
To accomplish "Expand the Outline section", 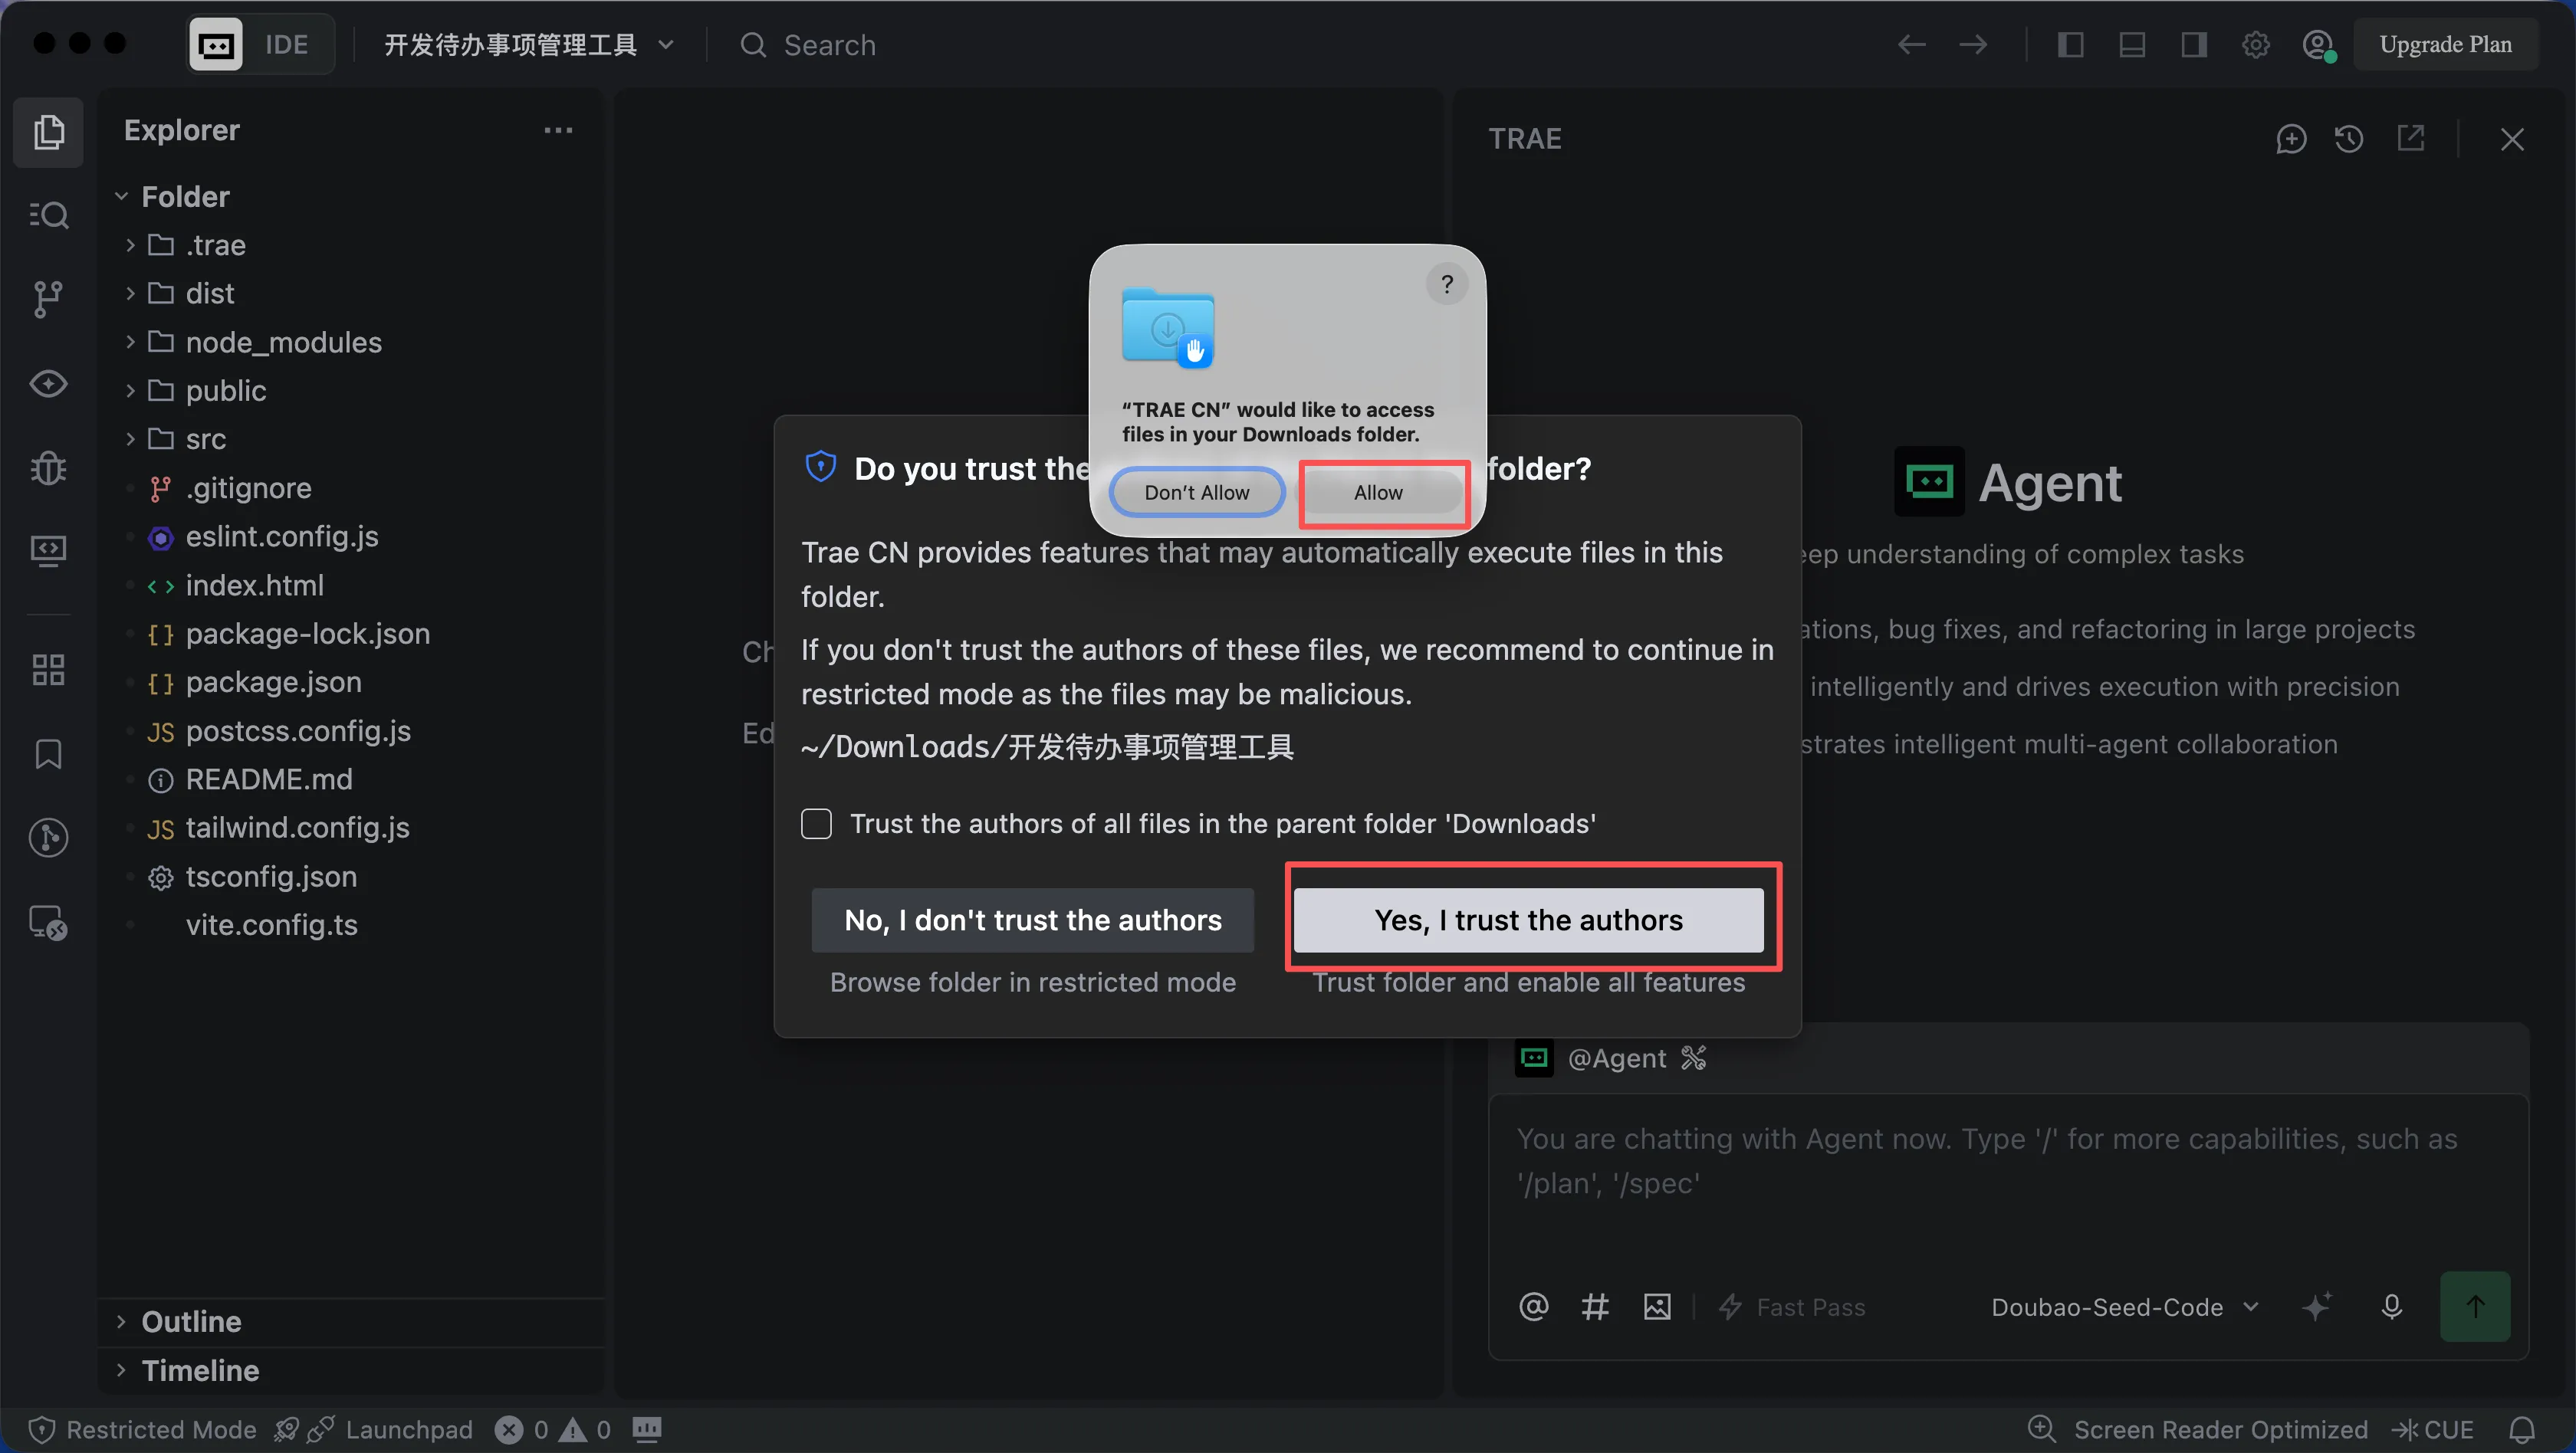I will (x=191, y=1321).
